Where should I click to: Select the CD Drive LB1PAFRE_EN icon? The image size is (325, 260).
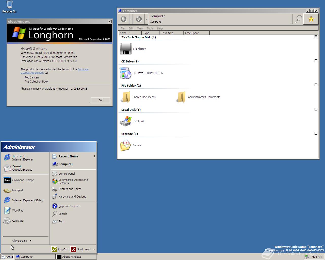(125, 73)
